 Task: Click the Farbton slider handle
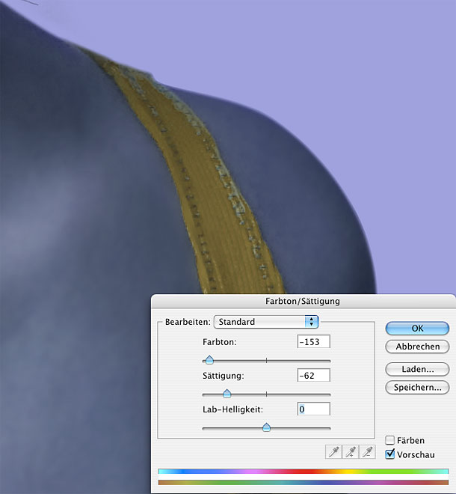[x=209, y=360]
